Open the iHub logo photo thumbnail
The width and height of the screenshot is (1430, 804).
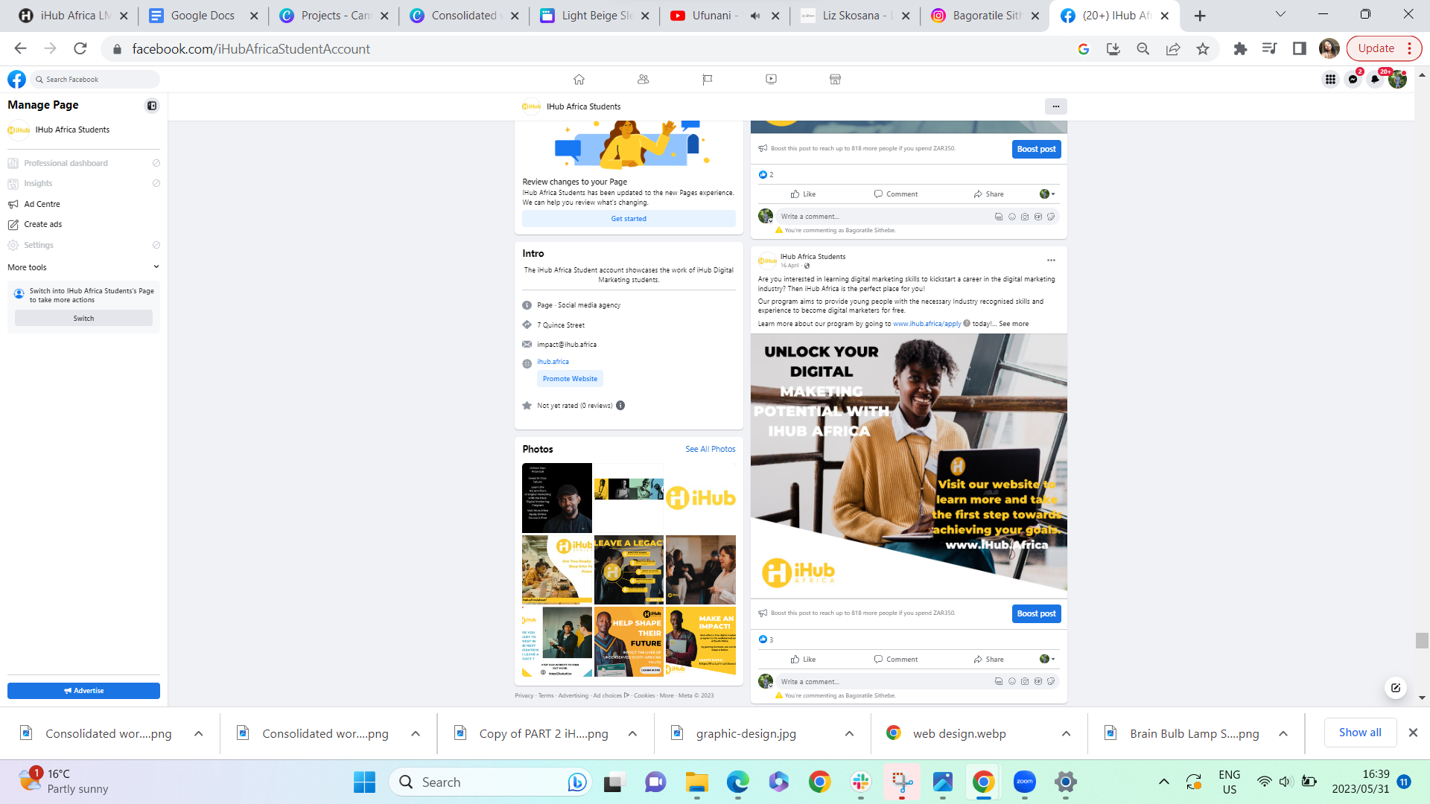click(700, 497)
